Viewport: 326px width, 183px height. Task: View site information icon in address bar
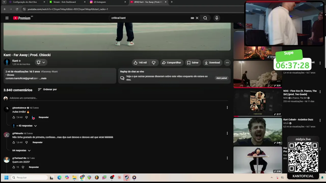[24, 9]
